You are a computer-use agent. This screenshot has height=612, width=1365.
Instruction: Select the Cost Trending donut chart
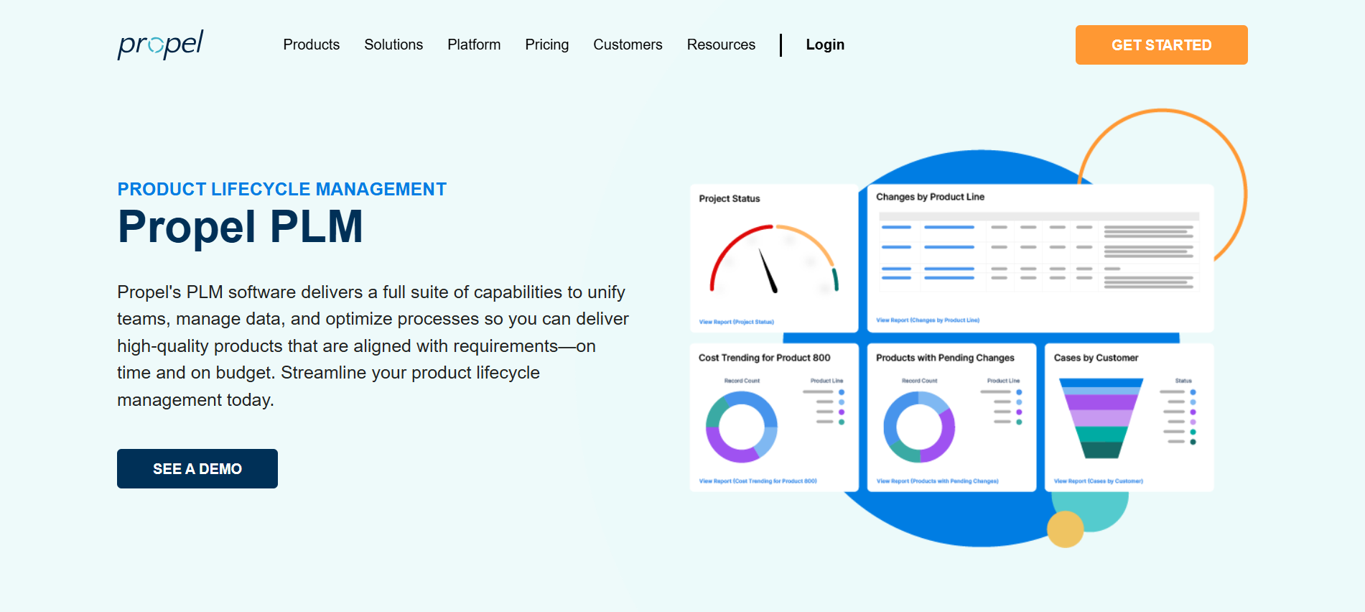(x=741, y=427)
